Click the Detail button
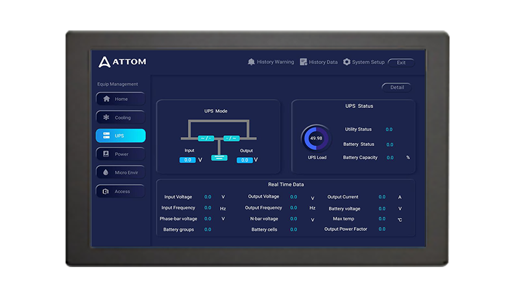Screen dimensions: 519x291 coord(396,87)
